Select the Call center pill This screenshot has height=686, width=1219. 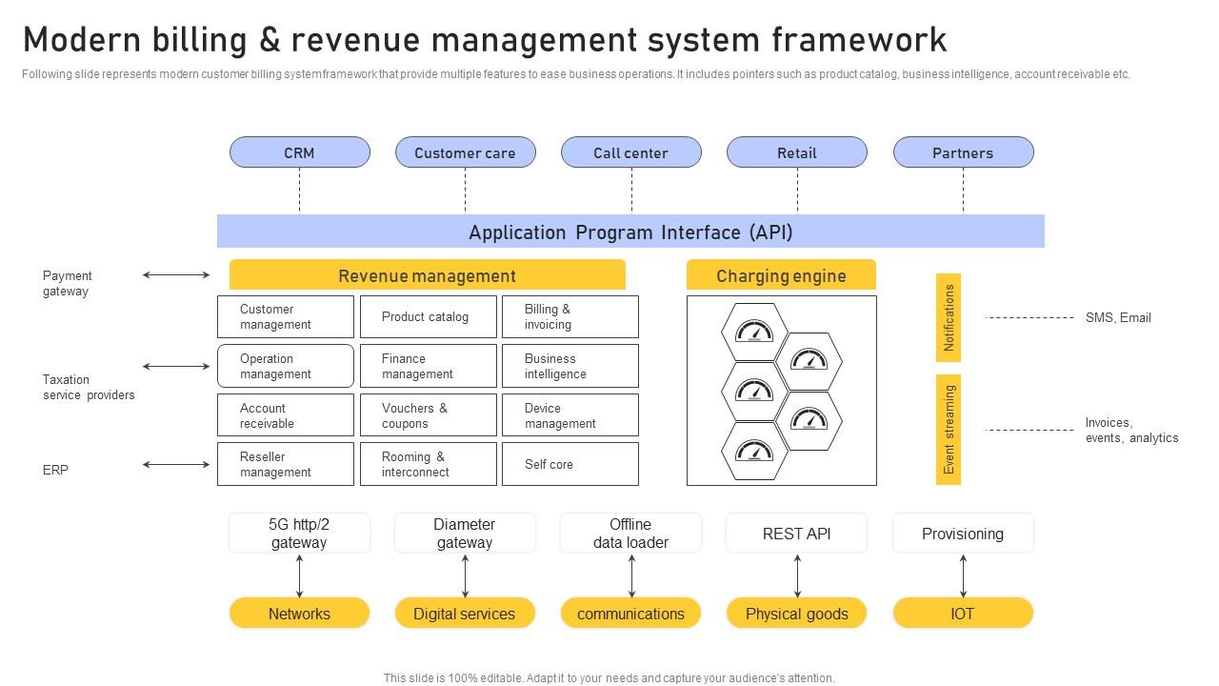coord(630,152)
